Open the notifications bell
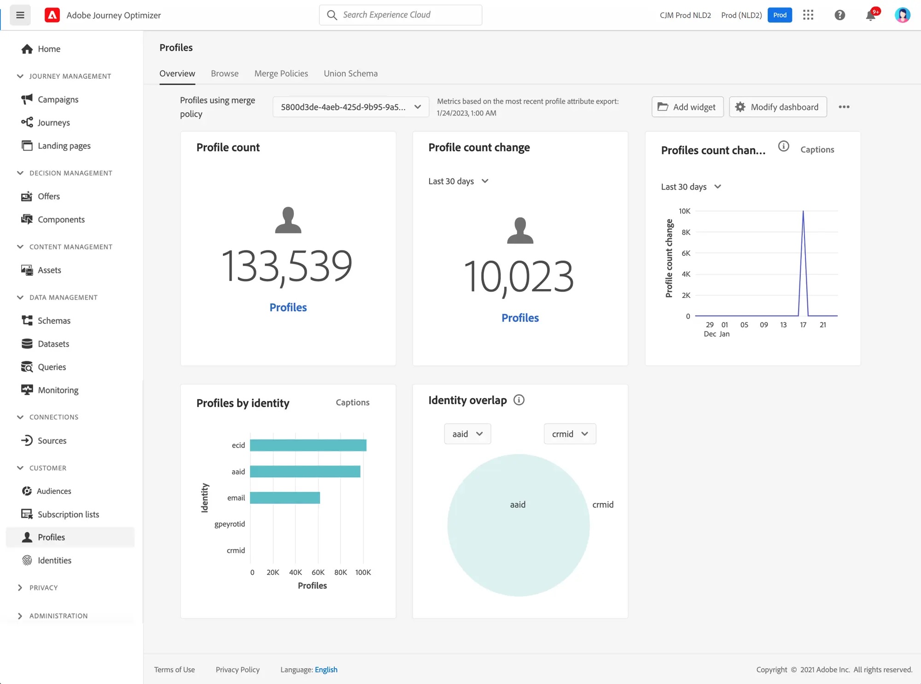 click(870, 16)
